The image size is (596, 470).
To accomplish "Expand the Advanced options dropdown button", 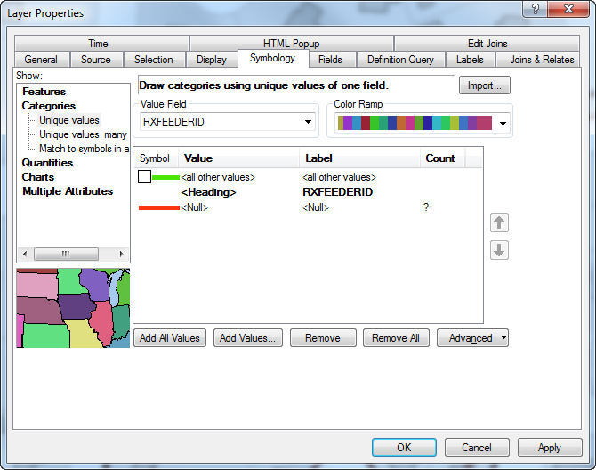I will coord(503,338).
